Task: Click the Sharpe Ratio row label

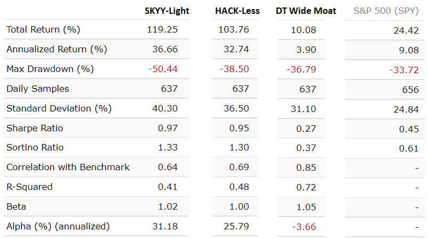Action: click(35, 128)
